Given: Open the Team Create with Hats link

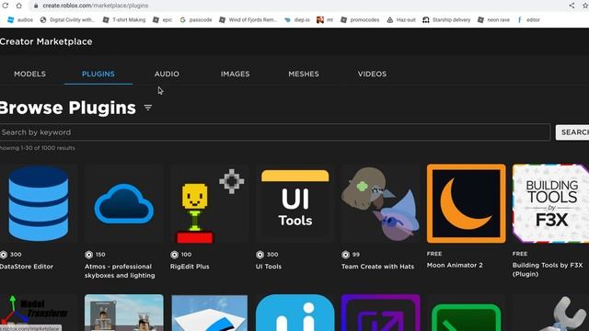Looking at the screenshot, I should [x=378, y=267].
